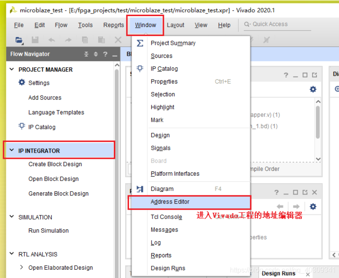Click Properties panel forward arrow

296,206
